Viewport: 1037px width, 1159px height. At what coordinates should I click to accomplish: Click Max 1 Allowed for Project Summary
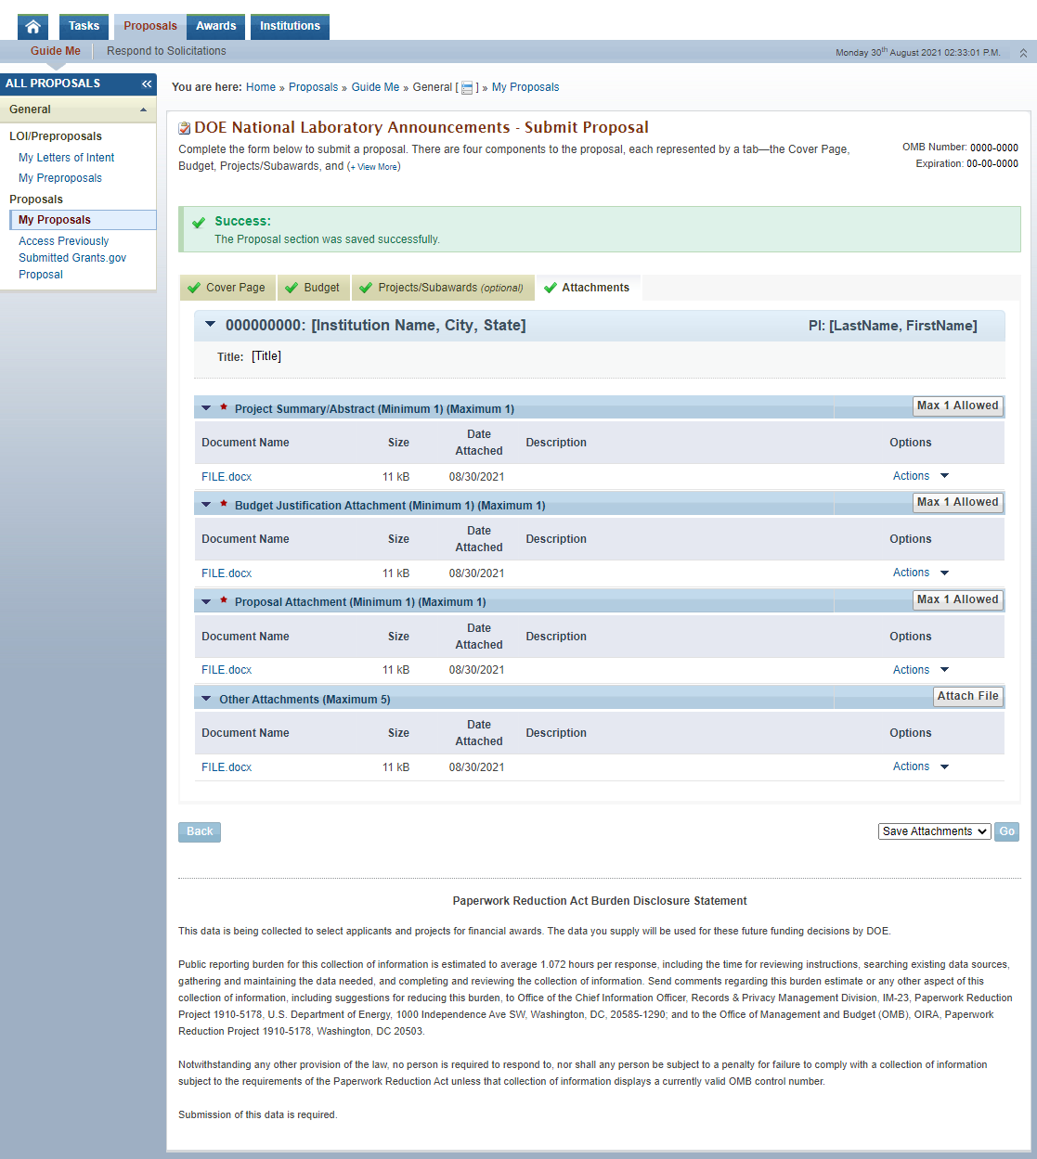tap(958, 406)
